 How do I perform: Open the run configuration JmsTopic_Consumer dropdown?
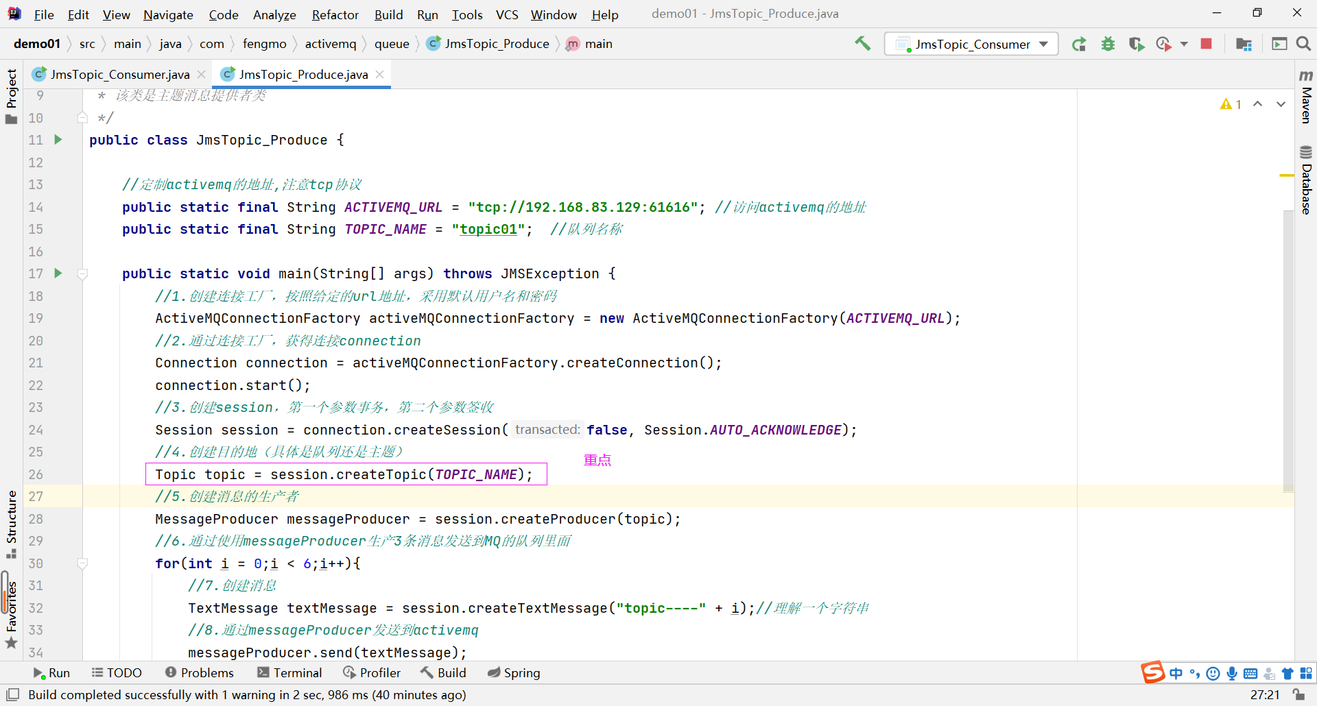click(971, 44)
